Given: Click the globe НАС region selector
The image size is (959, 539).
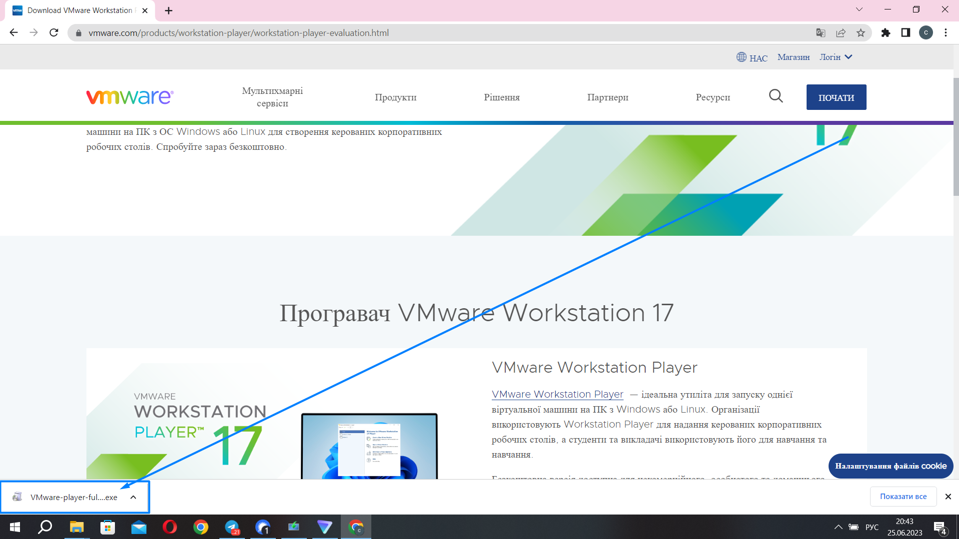Looking at the screenshot, I should pos(752,57).
